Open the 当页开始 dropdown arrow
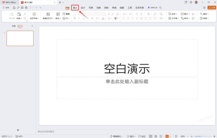The image size is (217, 138). pyautogui.click(x=38, y=18)
